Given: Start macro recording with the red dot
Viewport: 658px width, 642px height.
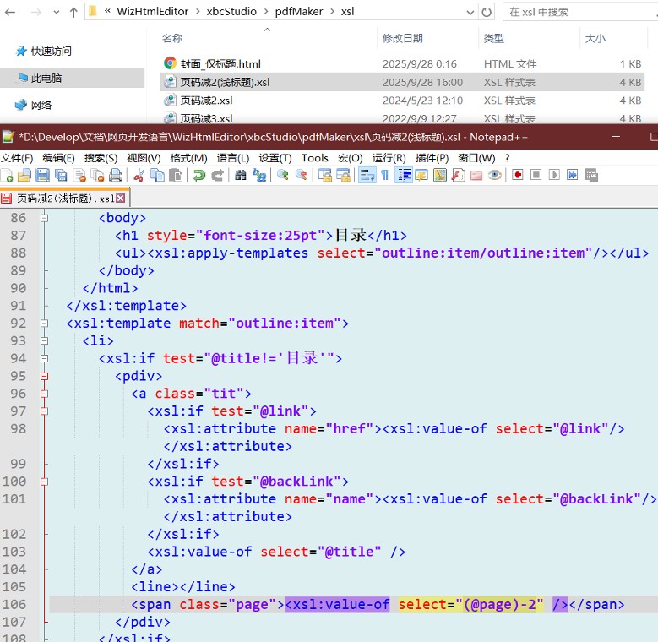Looking at the screenshot, I should coord(515,175).
